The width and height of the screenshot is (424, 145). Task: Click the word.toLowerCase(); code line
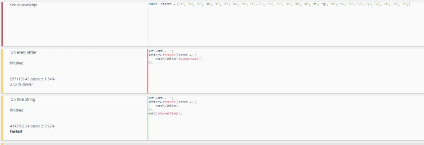165,114
